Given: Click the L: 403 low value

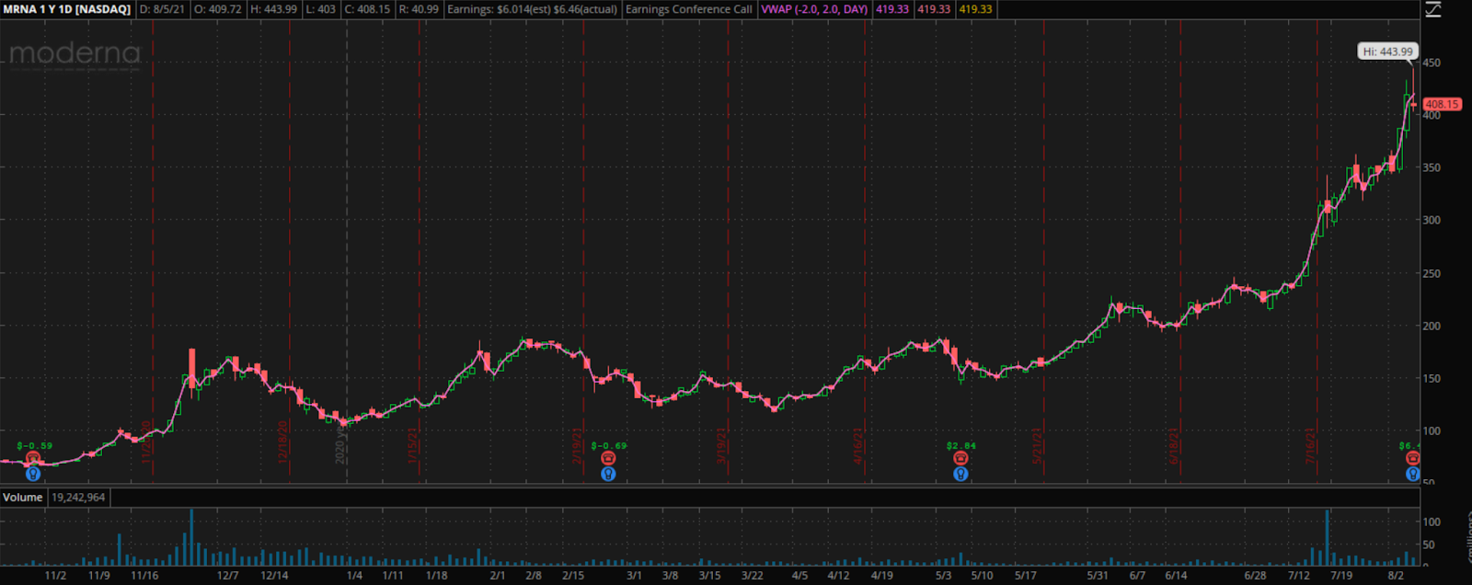Looking at the screenshot, I should click(321, 9).
